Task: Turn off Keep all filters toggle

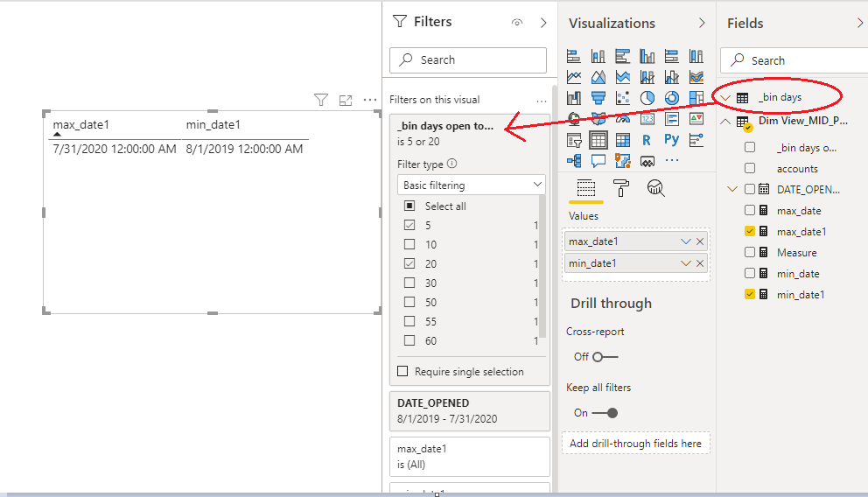Action: 605,413
